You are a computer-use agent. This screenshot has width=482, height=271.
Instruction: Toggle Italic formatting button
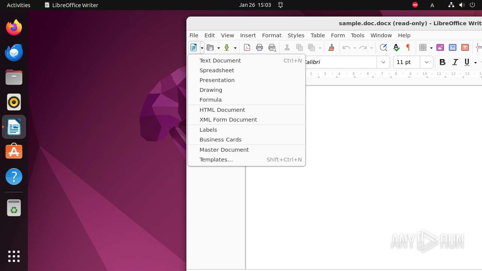(455, 62)
